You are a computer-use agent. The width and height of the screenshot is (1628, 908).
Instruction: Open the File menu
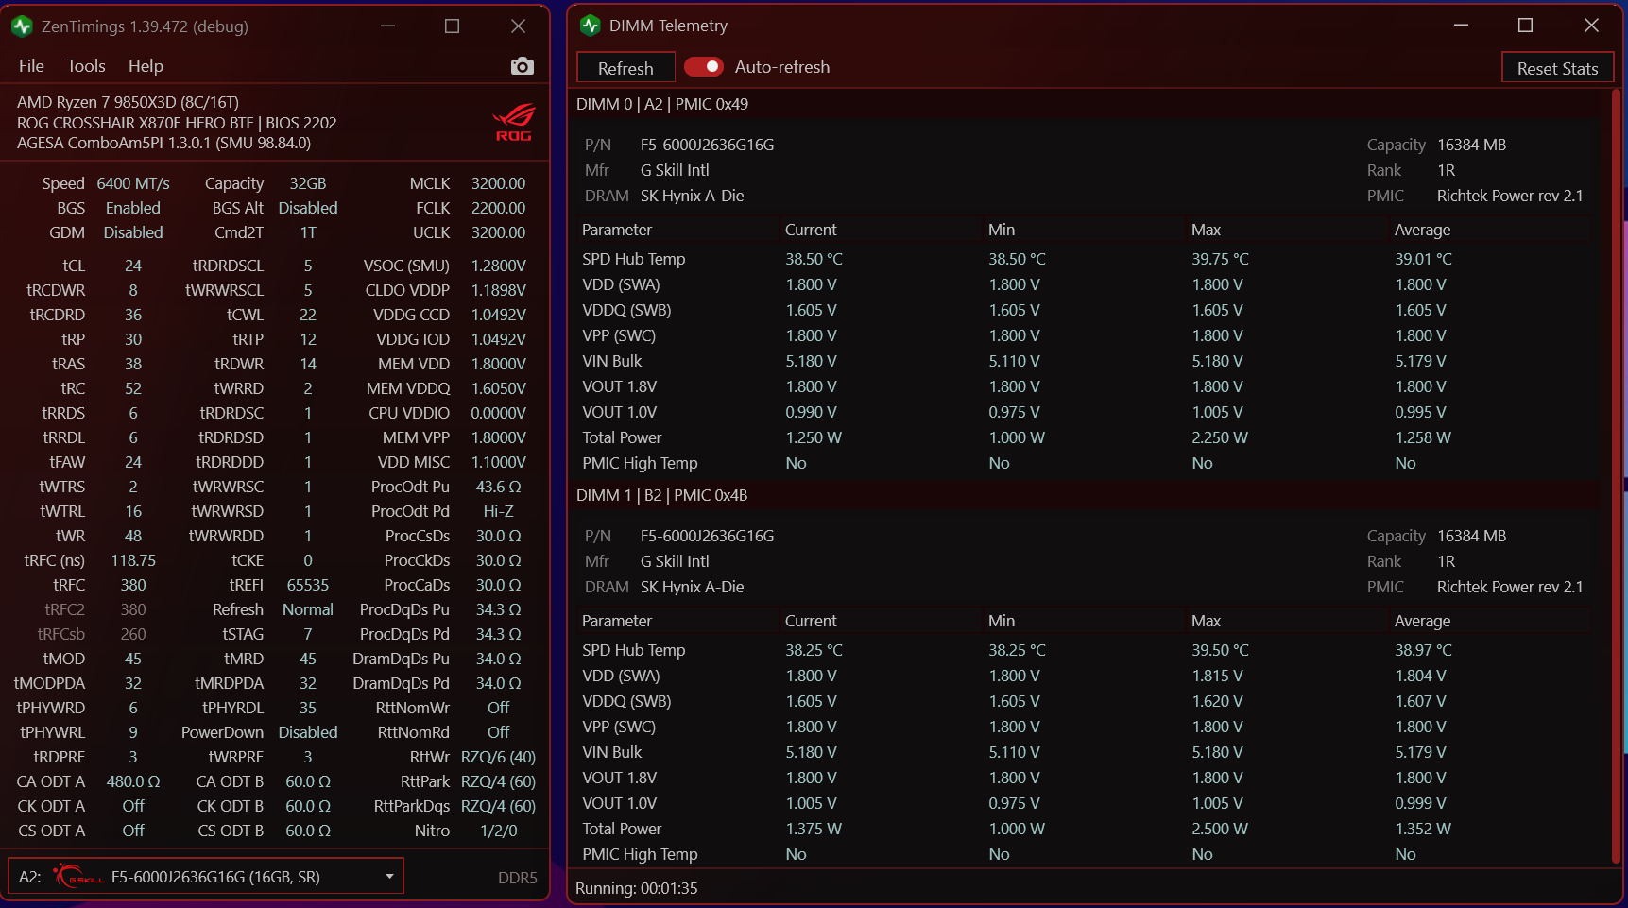pos(31,66)
